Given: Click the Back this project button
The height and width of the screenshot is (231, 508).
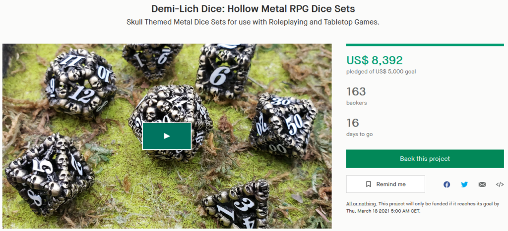Looking at the screenshot, I should coord(425,159).
